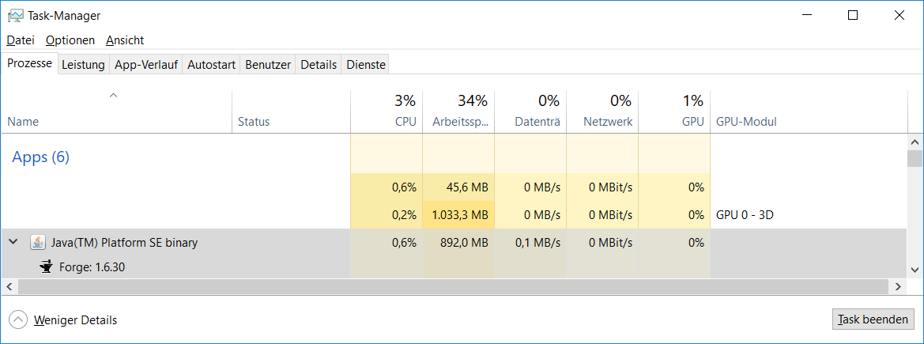Click the sort arrow above Name column
Image resolution: width=924 pixels, height=344 pixels.
tap(113, 96)
